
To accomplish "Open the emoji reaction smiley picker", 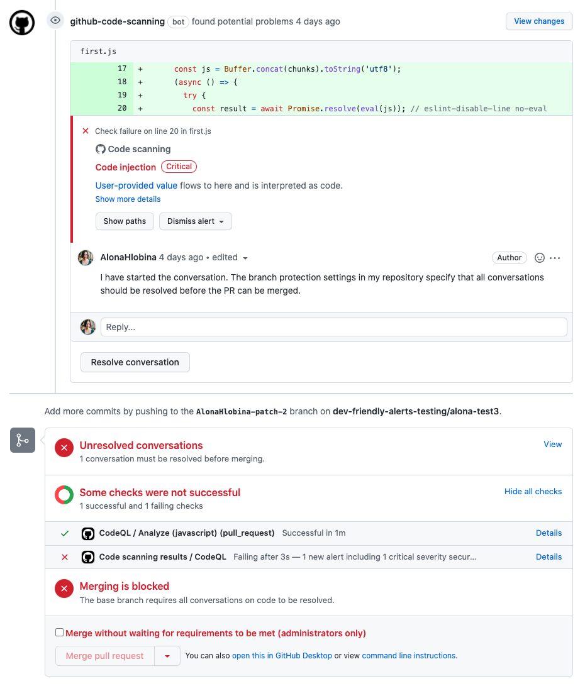I will [x=540, y=258].
